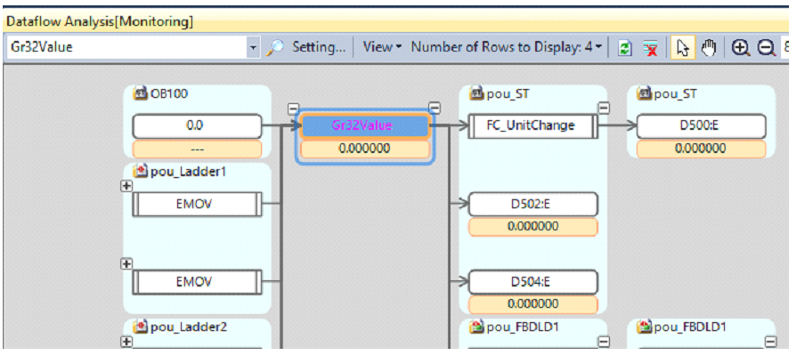Click the pou_FBDLD1 icon below D504:E
The height and width of the screenshot is (355, 796).
point(476,327)
